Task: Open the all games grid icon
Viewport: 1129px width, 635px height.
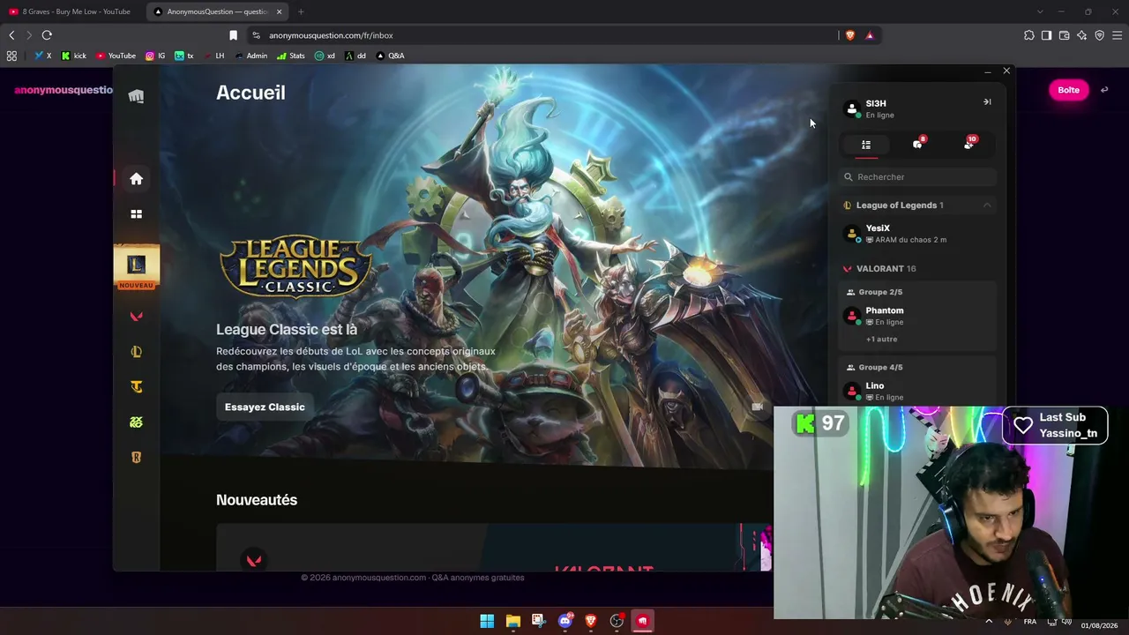Action: 136,213
